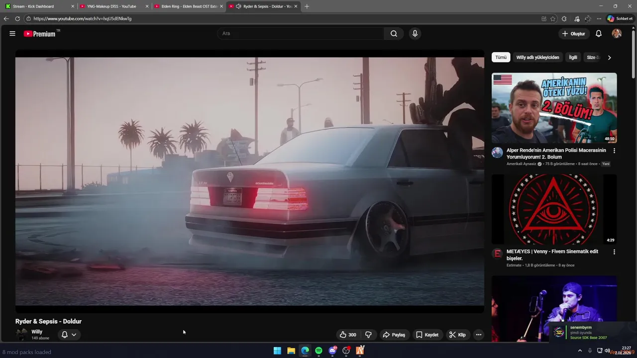Open a new browser tab
637x358 pixels.
307,6
